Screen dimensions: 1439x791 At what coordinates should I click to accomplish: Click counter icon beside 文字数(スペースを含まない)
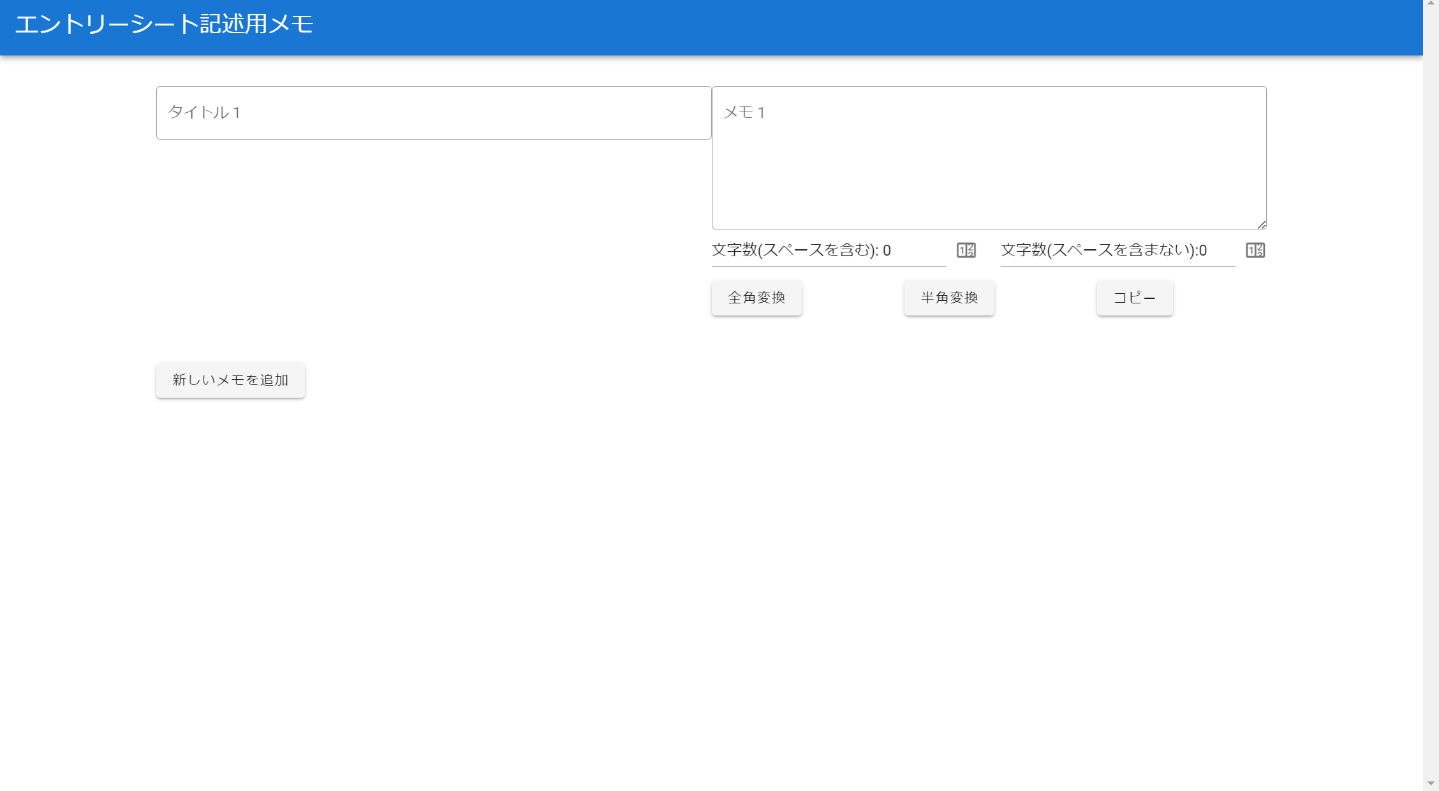coord(1255,250)
